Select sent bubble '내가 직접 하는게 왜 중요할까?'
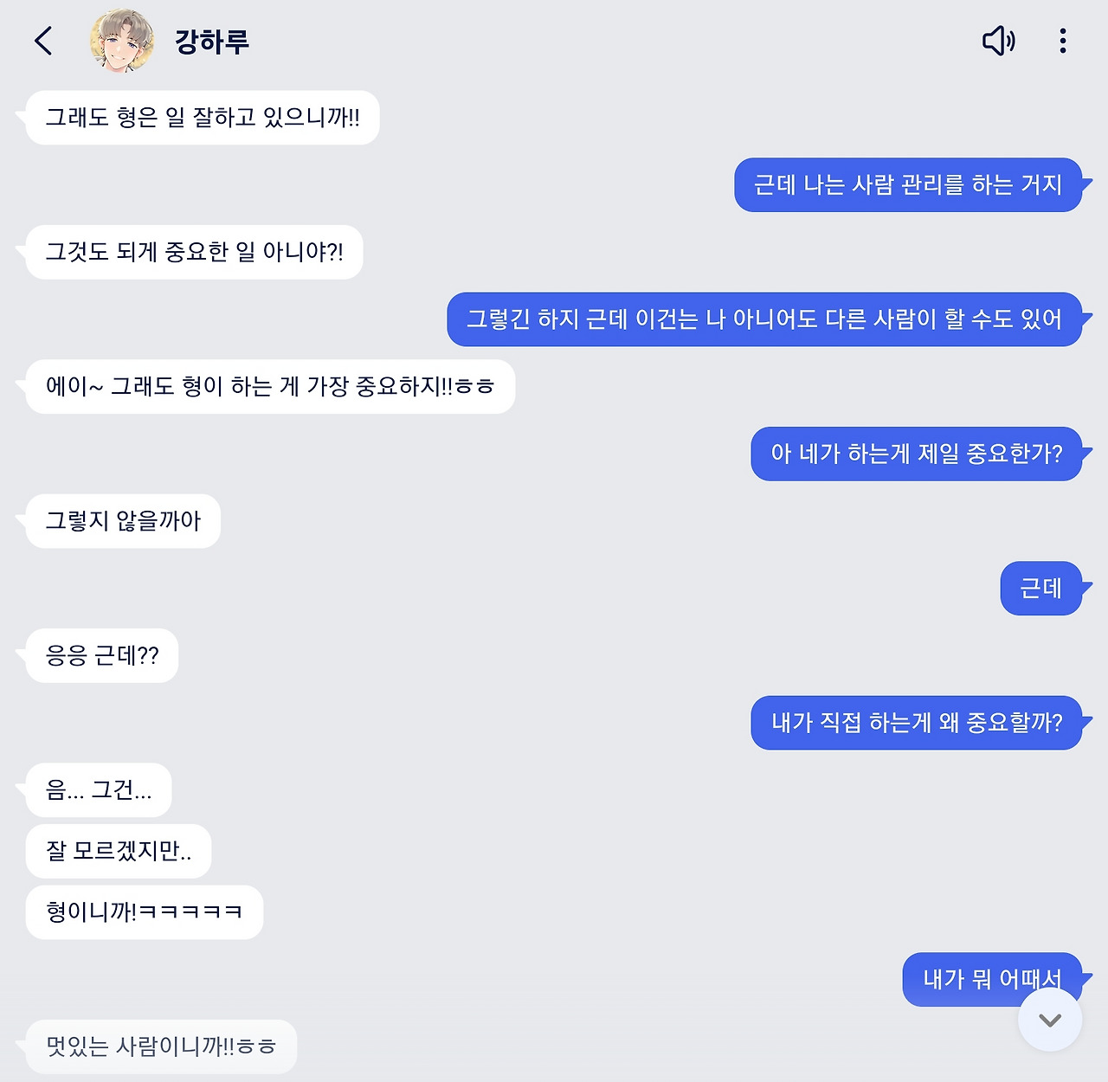 coord(917,723)
